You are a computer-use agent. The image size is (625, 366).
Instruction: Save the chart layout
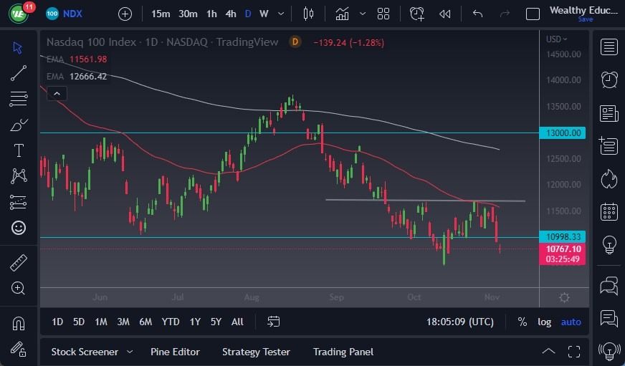pyautogui.click(x=585, y=19)
